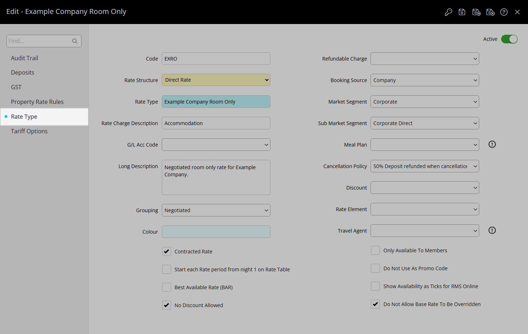This screenshot has height=334, width=528.
Task: Click the info icon beside Travel Agent
Action: coord(492,230)
